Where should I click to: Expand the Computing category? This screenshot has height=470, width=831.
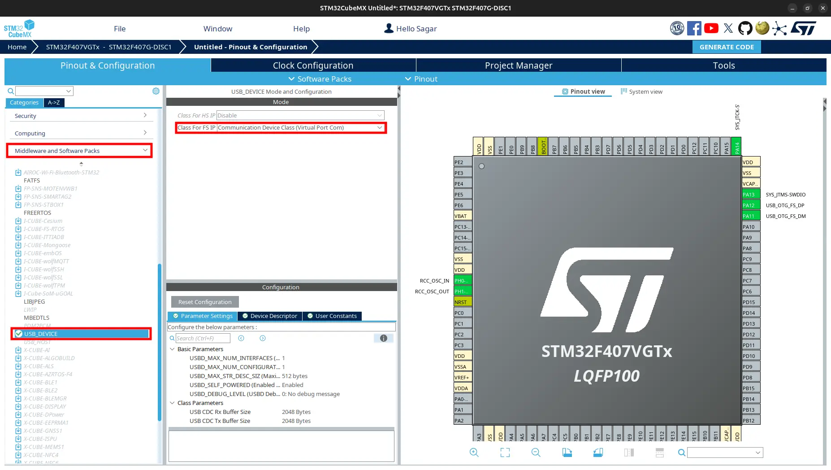click(81, 133)
